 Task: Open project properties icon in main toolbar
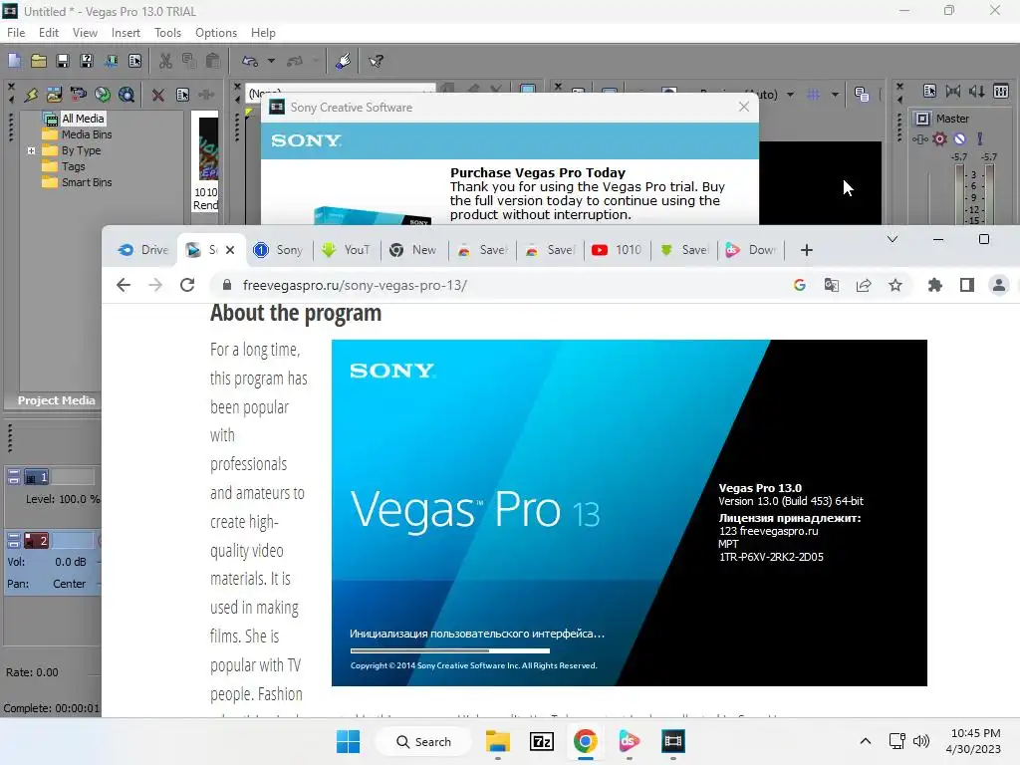(134, 61)
